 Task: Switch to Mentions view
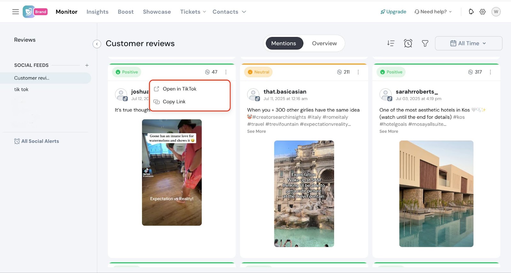(283, 43)
